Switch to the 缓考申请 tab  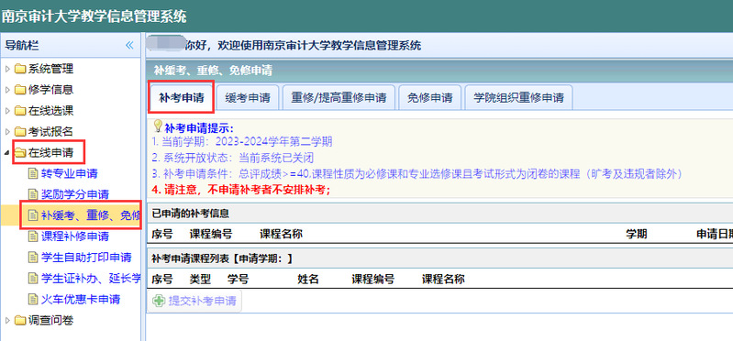248,98
